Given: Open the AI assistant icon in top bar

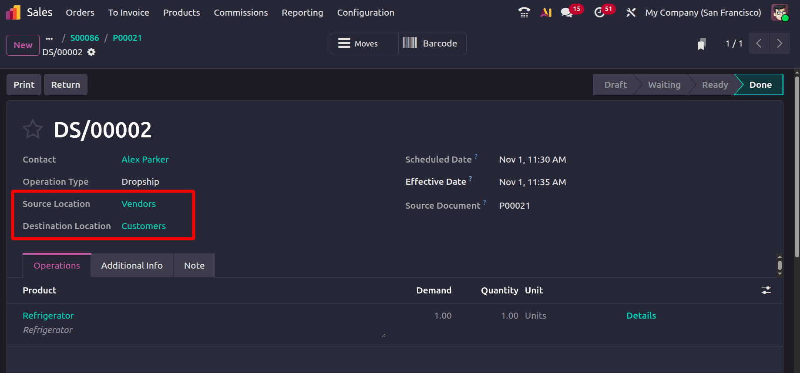Looking at the screenshot, I should 546,13.
